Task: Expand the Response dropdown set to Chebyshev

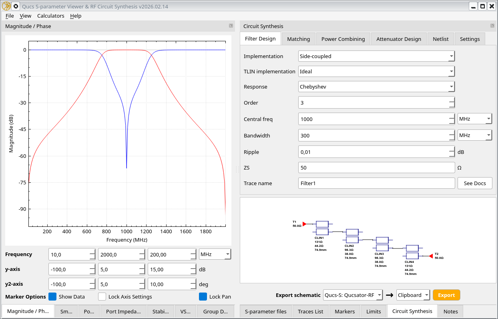Action: (376, 87)
